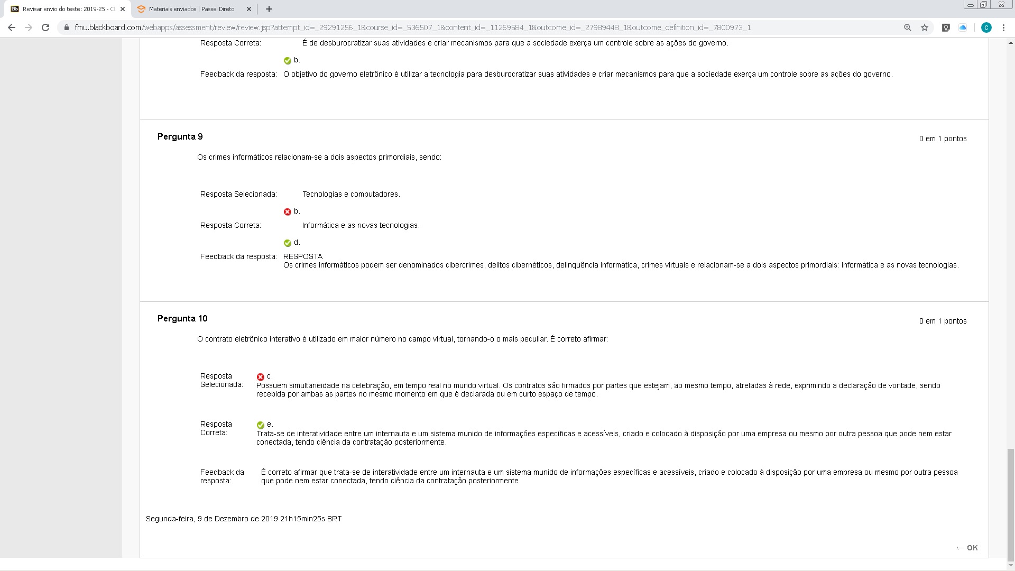Click red incorrect icon on Pergunta 9
The height and width of the screenshot is (571, 1015).
(x=288, y=212)
